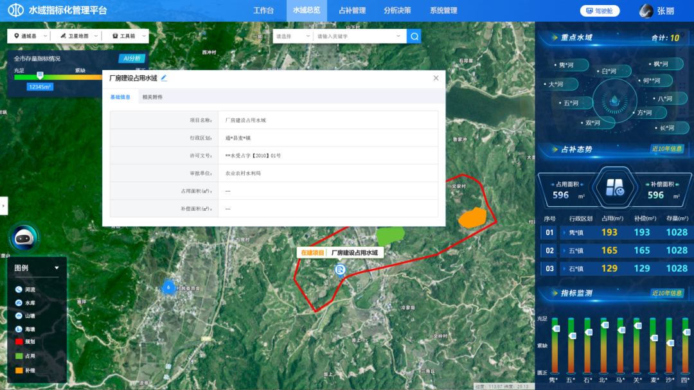This screenshot has height=390, width=694.
Task: Click the edit pencil next to 厂房建设占用水域
Action: (x=164, y=78)
